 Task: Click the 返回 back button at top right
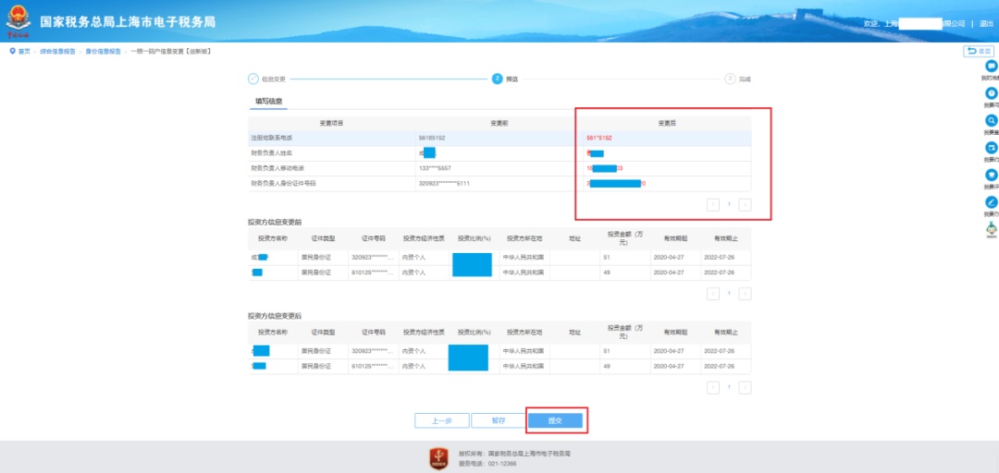point(979,52)
